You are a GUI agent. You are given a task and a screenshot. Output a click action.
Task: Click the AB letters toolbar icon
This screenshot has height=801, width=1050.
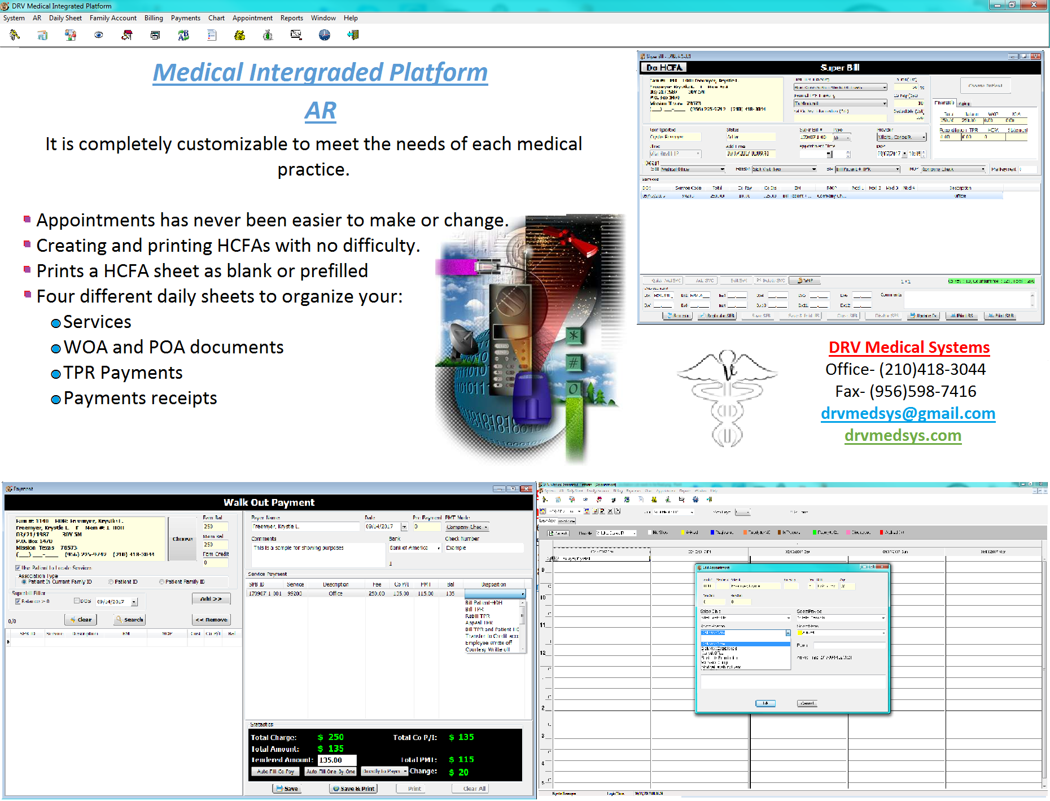(183, 35)
